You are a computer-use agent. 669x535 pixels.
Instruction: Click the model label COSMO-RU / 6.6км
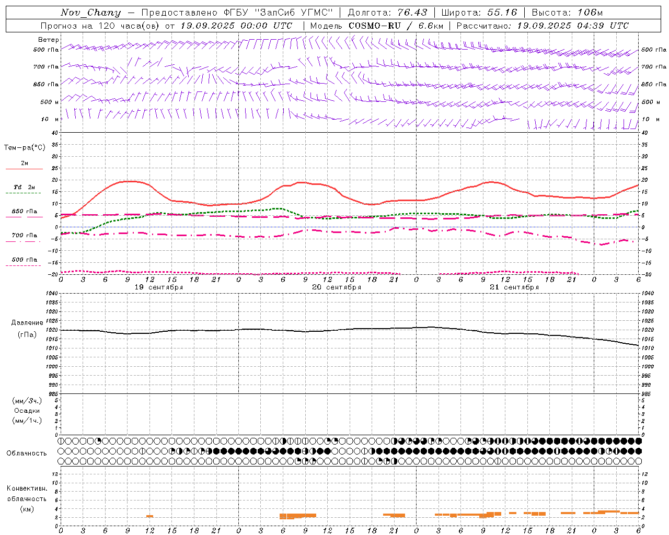click(x=396, y=26)
